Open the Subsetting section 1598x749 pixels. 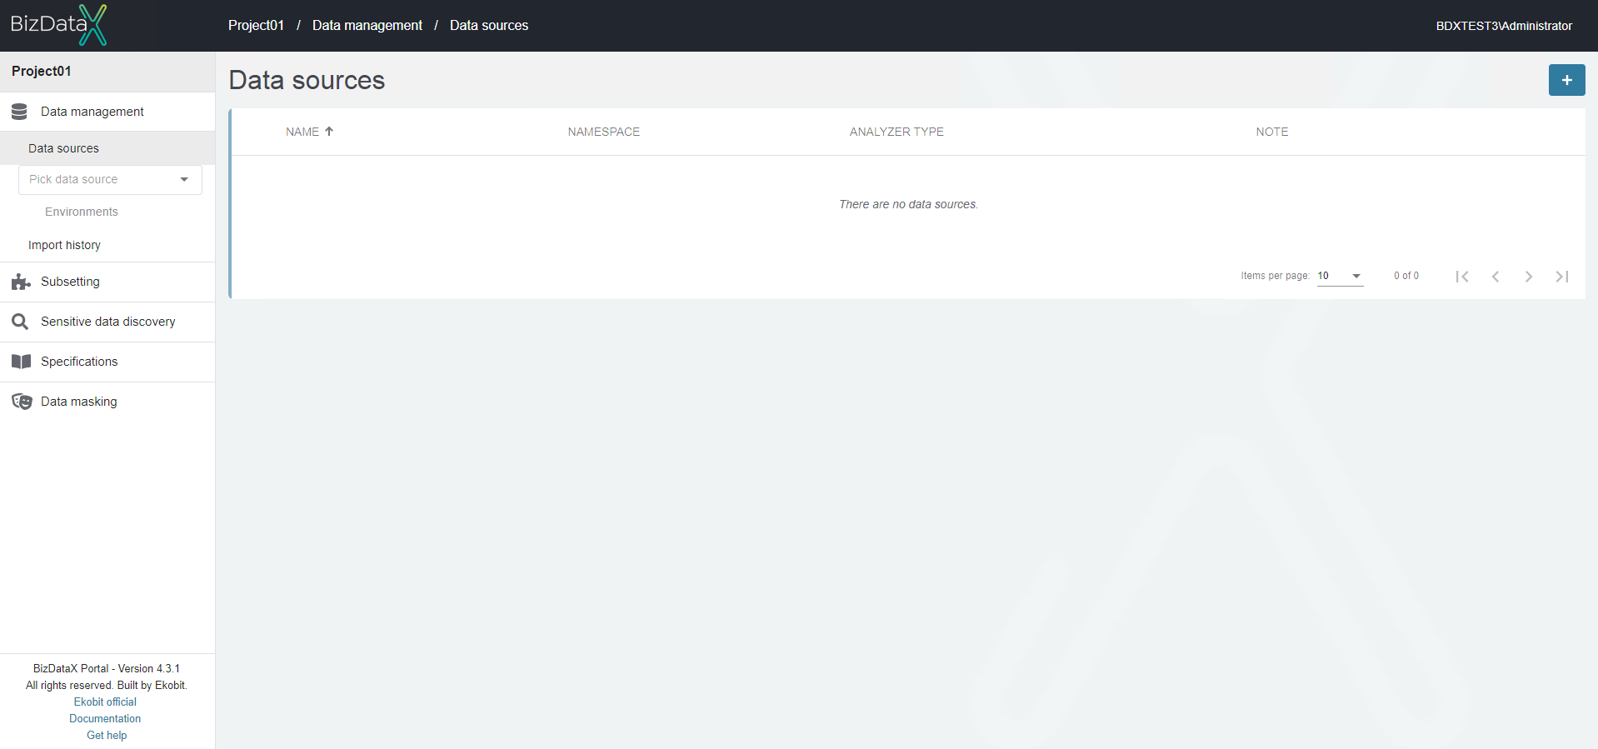tap(107, 282)
